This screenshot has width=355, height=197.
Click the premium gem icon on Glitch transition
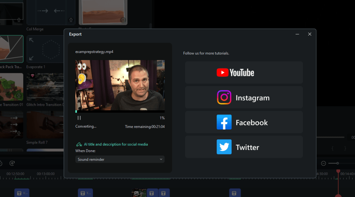pyautogui.click(x=33, y=76)
